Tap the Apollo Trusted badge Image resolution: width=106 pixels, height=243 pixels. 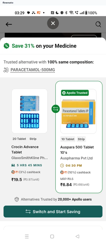click(x=75, y=93)
